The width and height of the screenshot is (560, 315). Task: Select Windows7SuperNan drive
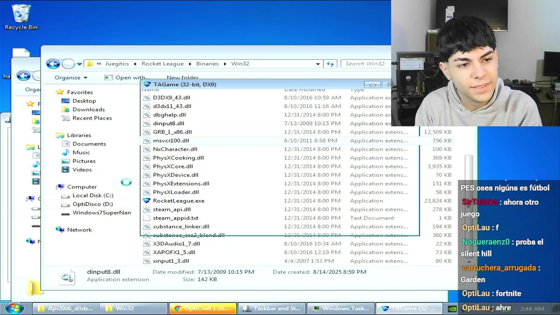coord(101,213)
